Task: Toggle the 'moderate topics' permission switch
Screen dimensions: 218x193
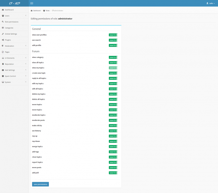Action: [113, 115]
